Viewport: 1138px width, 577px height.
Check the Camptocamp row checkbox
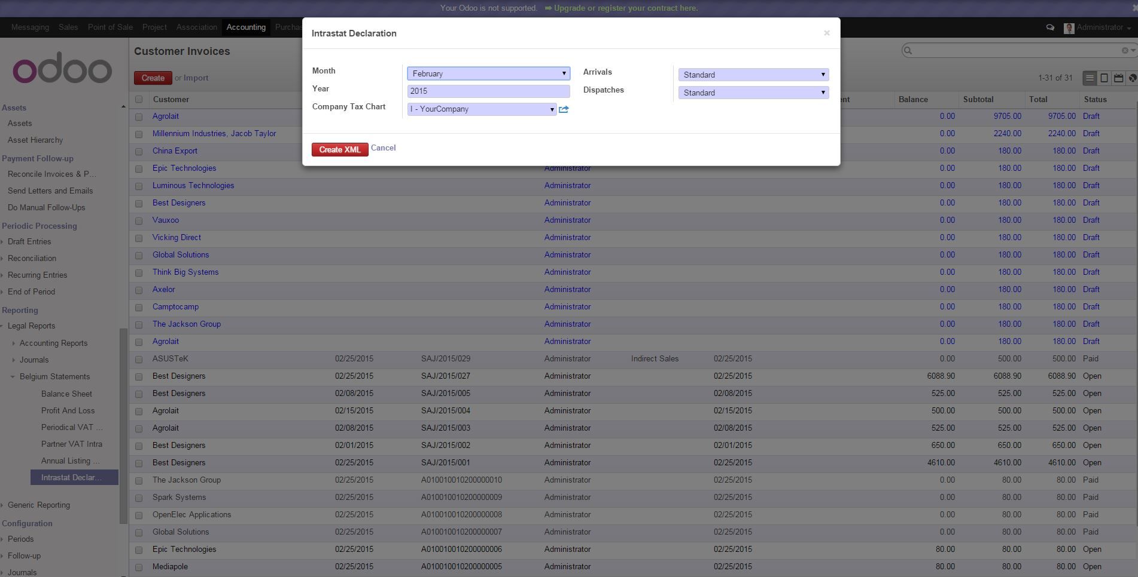139,308
